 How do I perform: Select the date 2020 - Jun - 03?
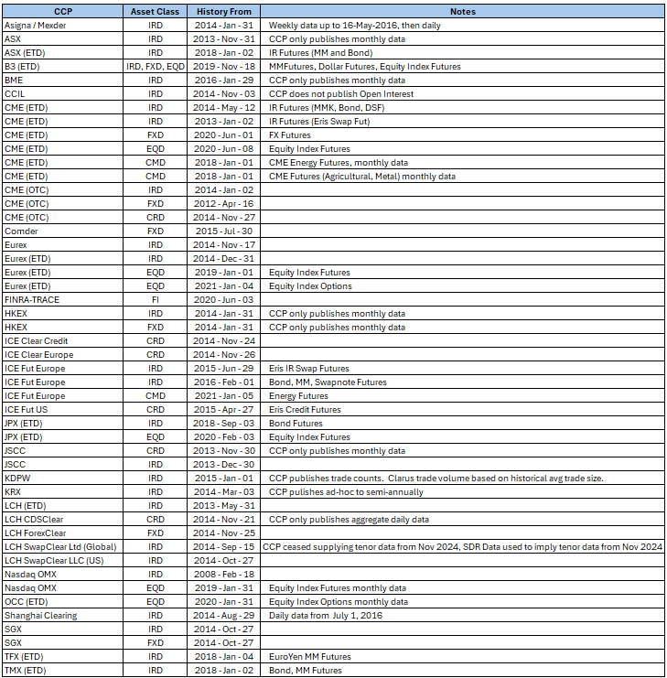(223, 299)
